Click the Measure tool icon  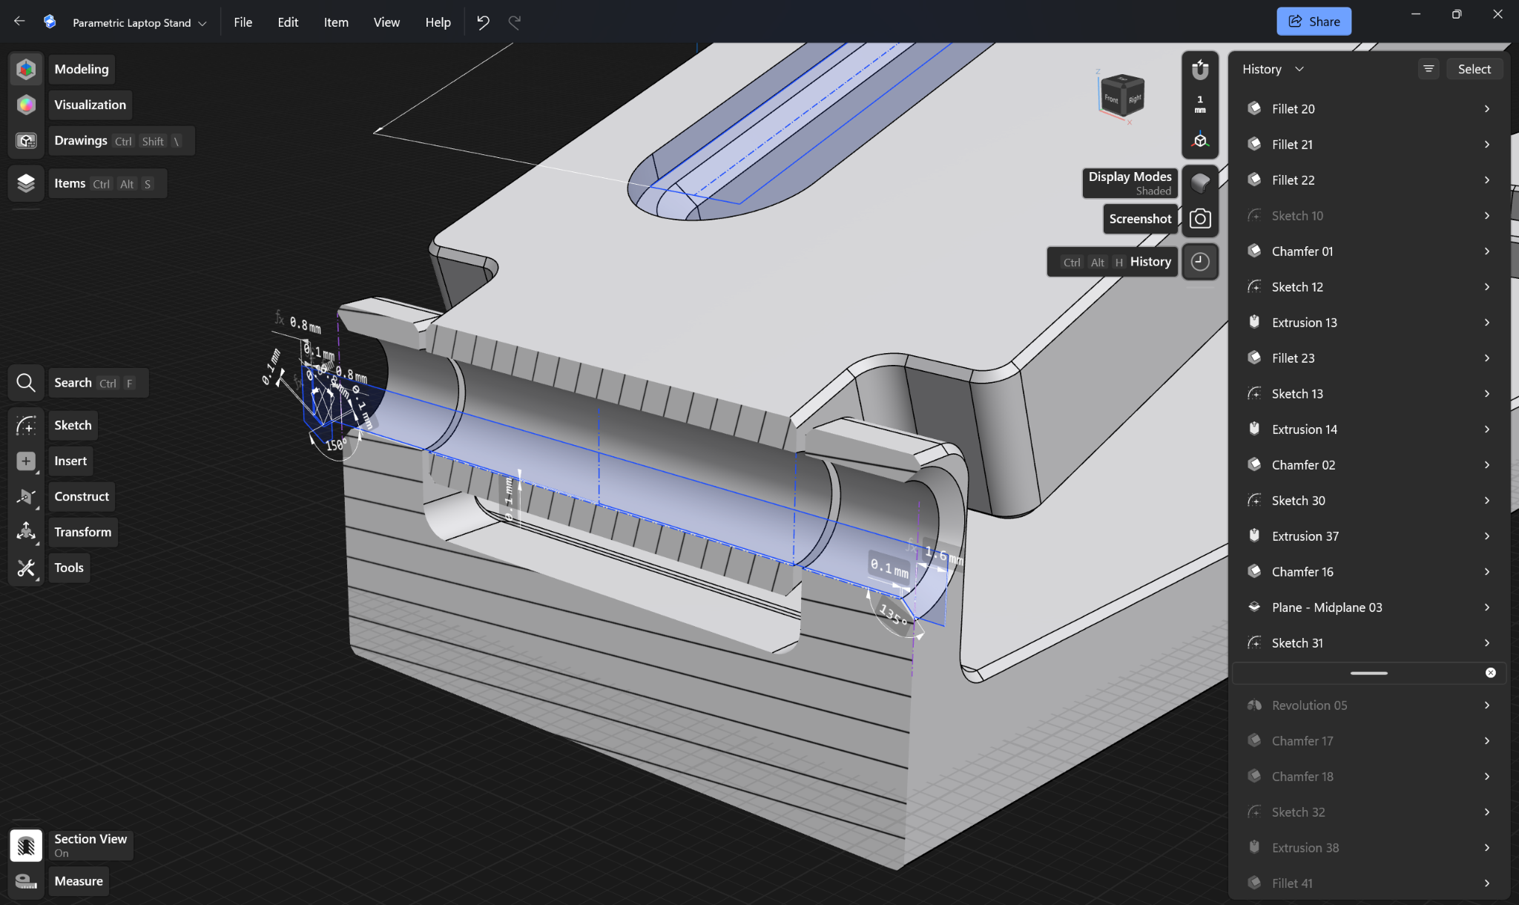point(26,881)
